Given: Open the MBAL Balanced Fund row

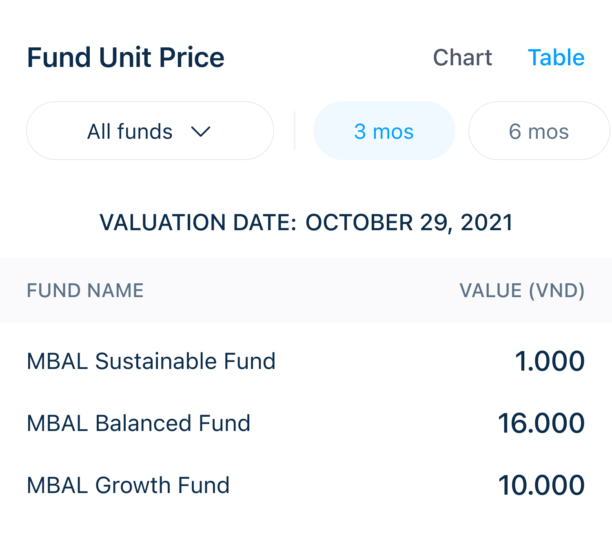Looking at the screenshot, I should [x=139, y=423].
